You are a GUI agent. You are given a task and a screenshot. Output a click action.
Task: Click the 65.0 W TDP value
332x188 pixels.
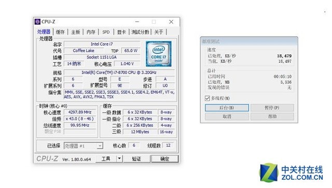[131, 51]
